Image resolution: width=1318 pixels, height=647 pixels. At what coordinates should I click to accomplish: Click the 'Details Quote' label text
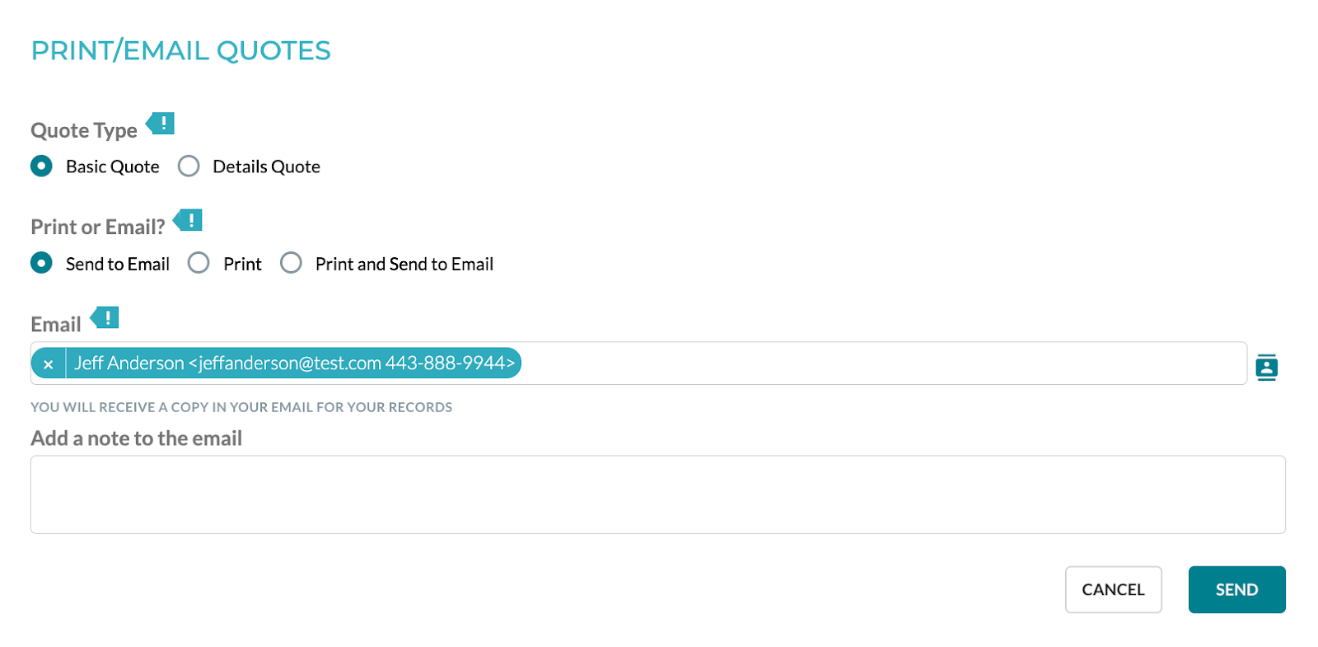[266, 166]
